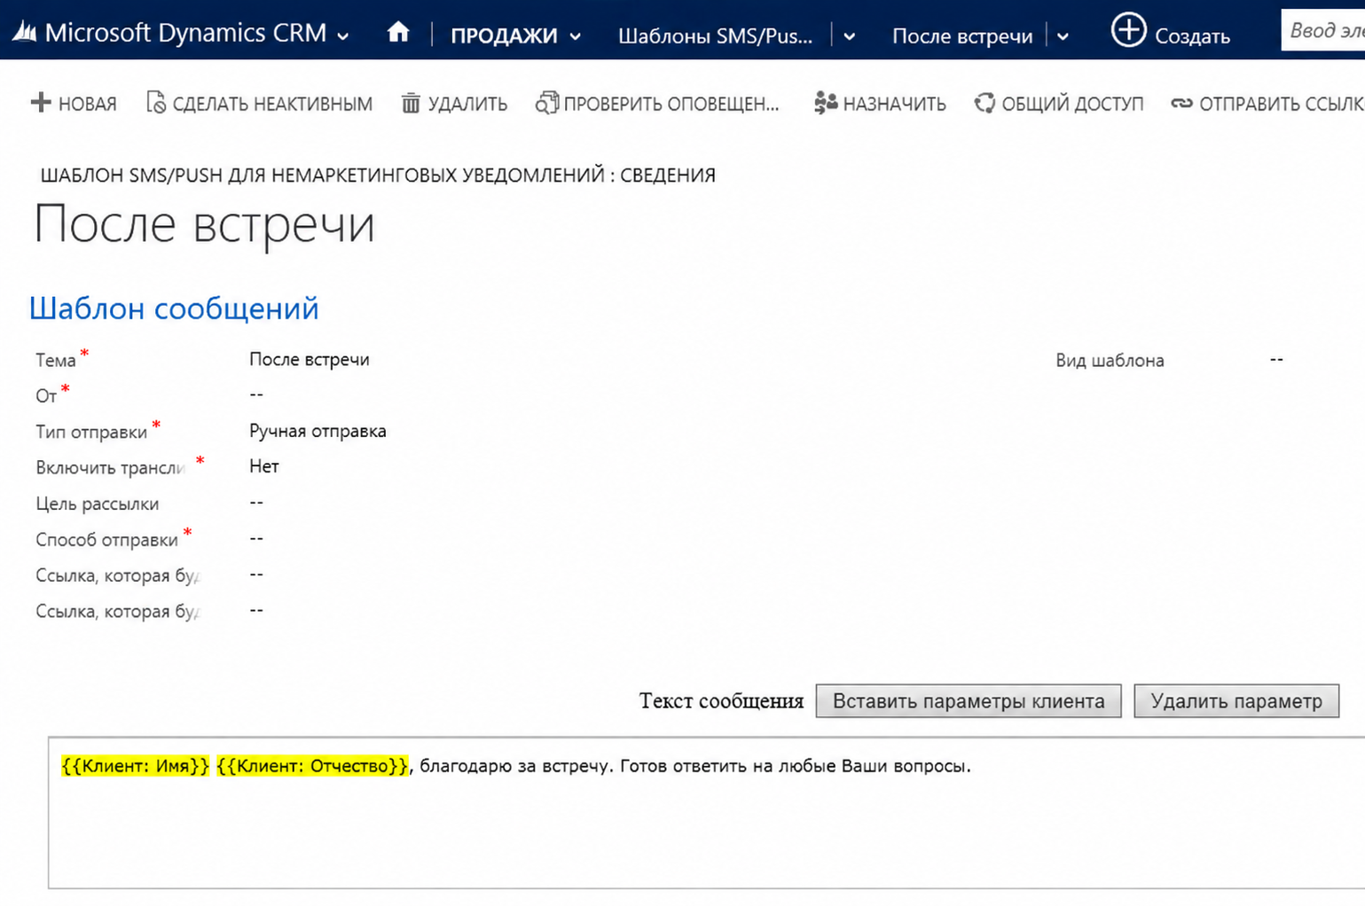
Task: Run the ПРОВЕРИТЬ ОПОВЕЩЕН... command
Action: pos(671,104)
